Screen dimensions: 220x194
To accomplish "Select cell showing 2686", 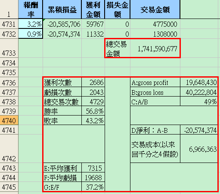I will [93, 82].
